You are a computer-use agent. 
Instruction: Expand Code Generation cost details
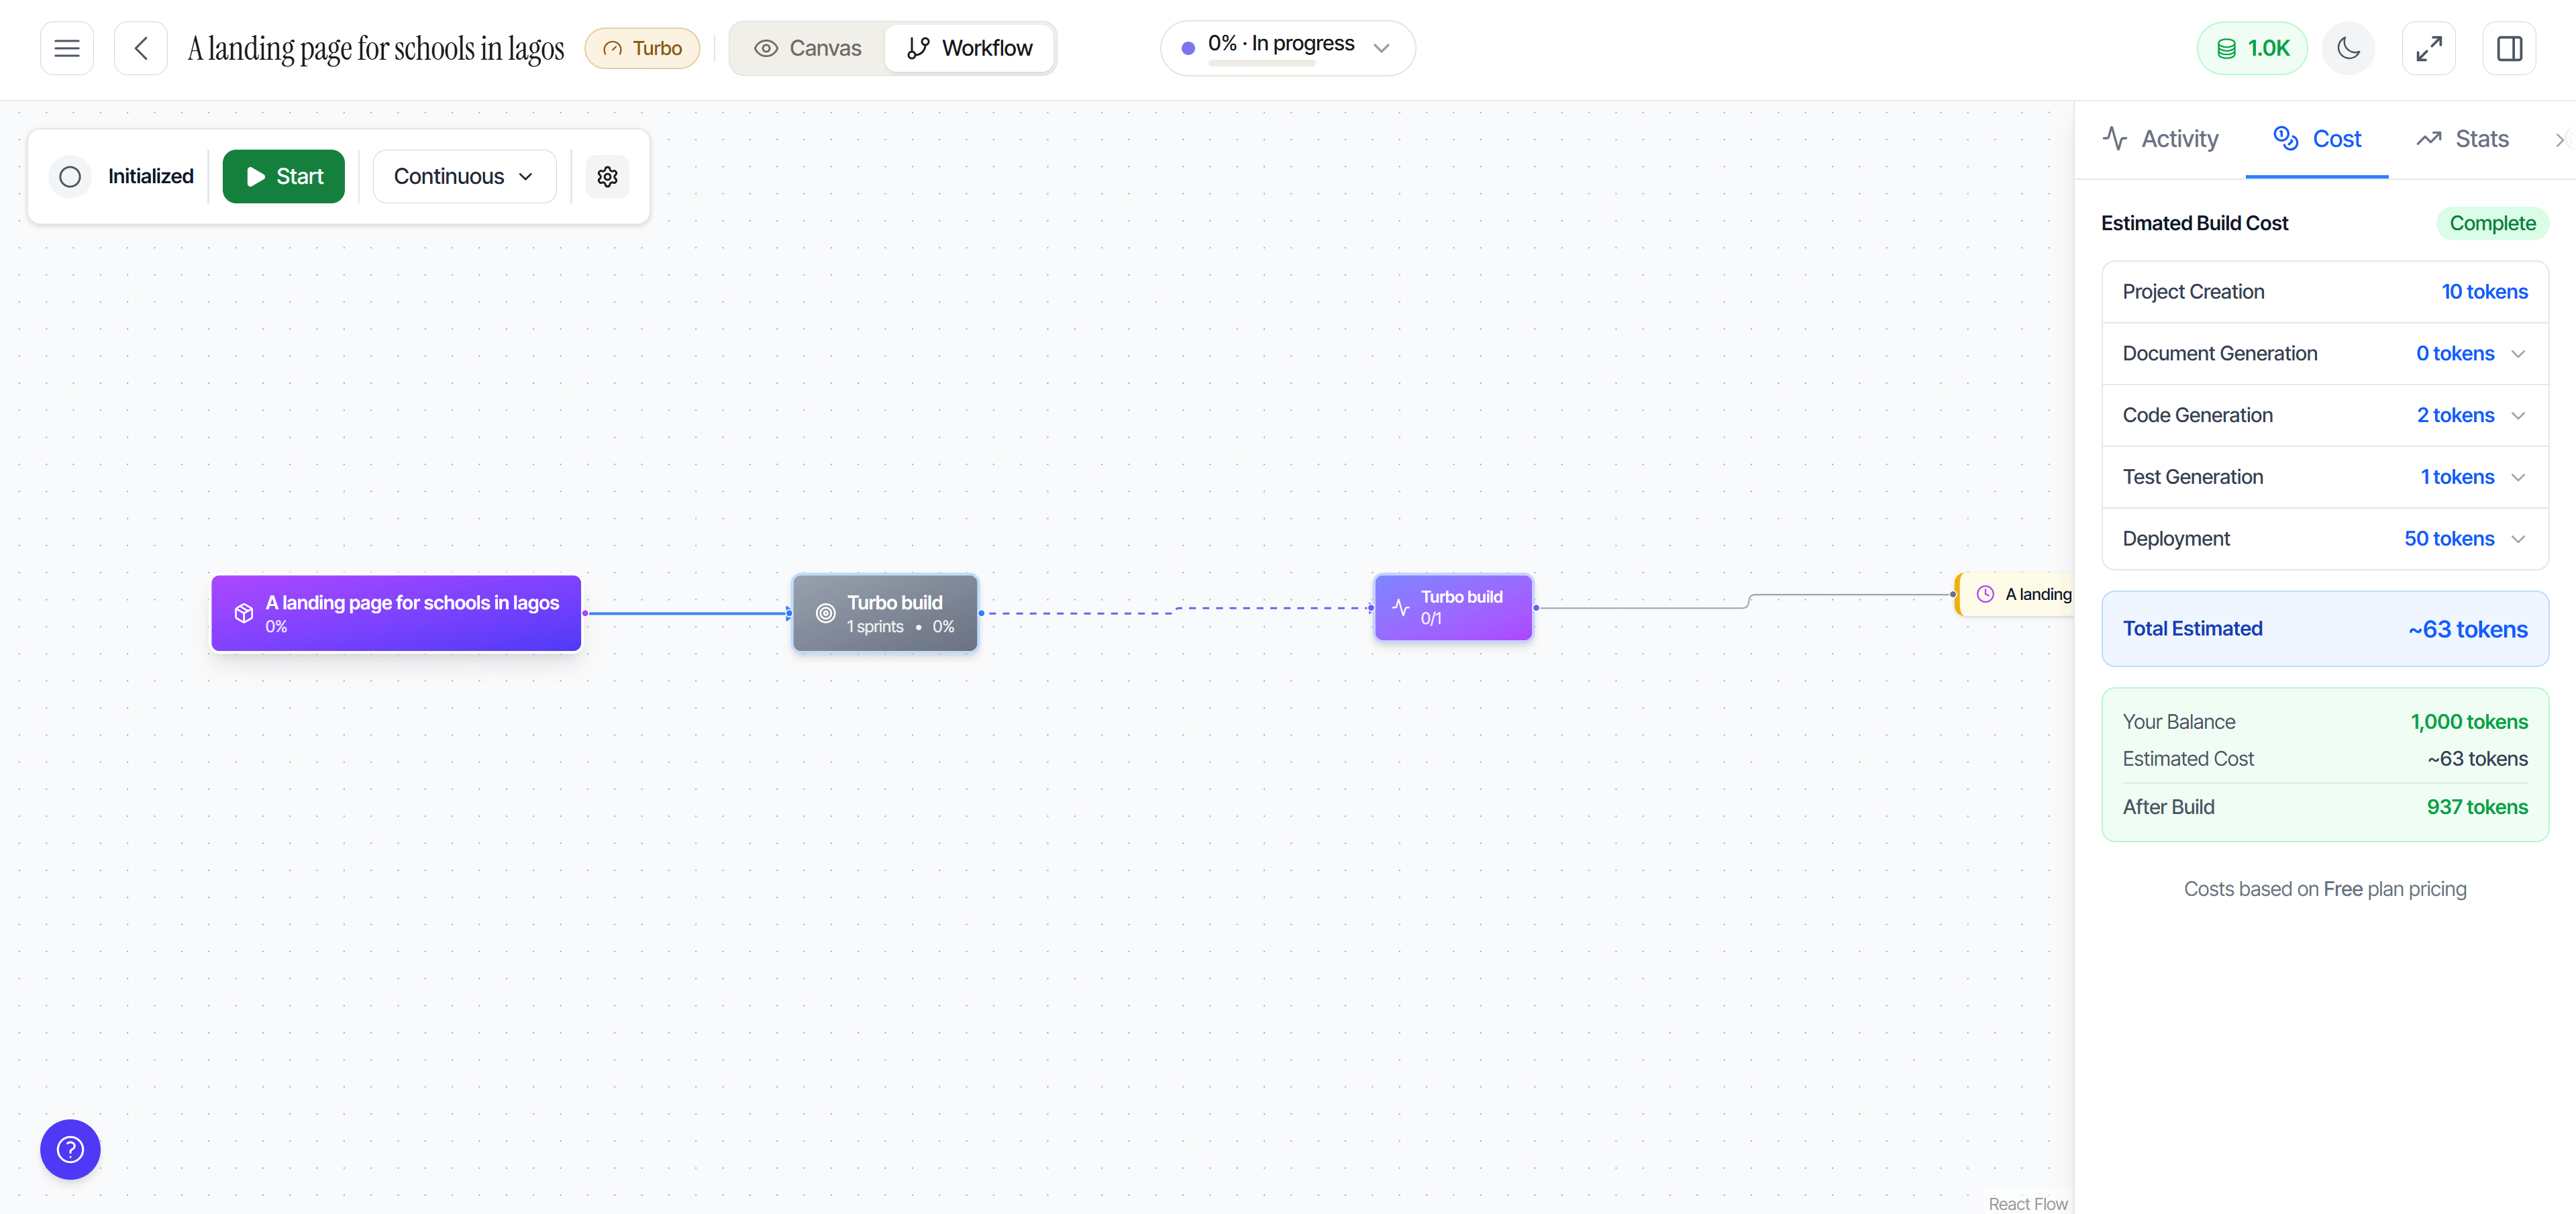2518,416
